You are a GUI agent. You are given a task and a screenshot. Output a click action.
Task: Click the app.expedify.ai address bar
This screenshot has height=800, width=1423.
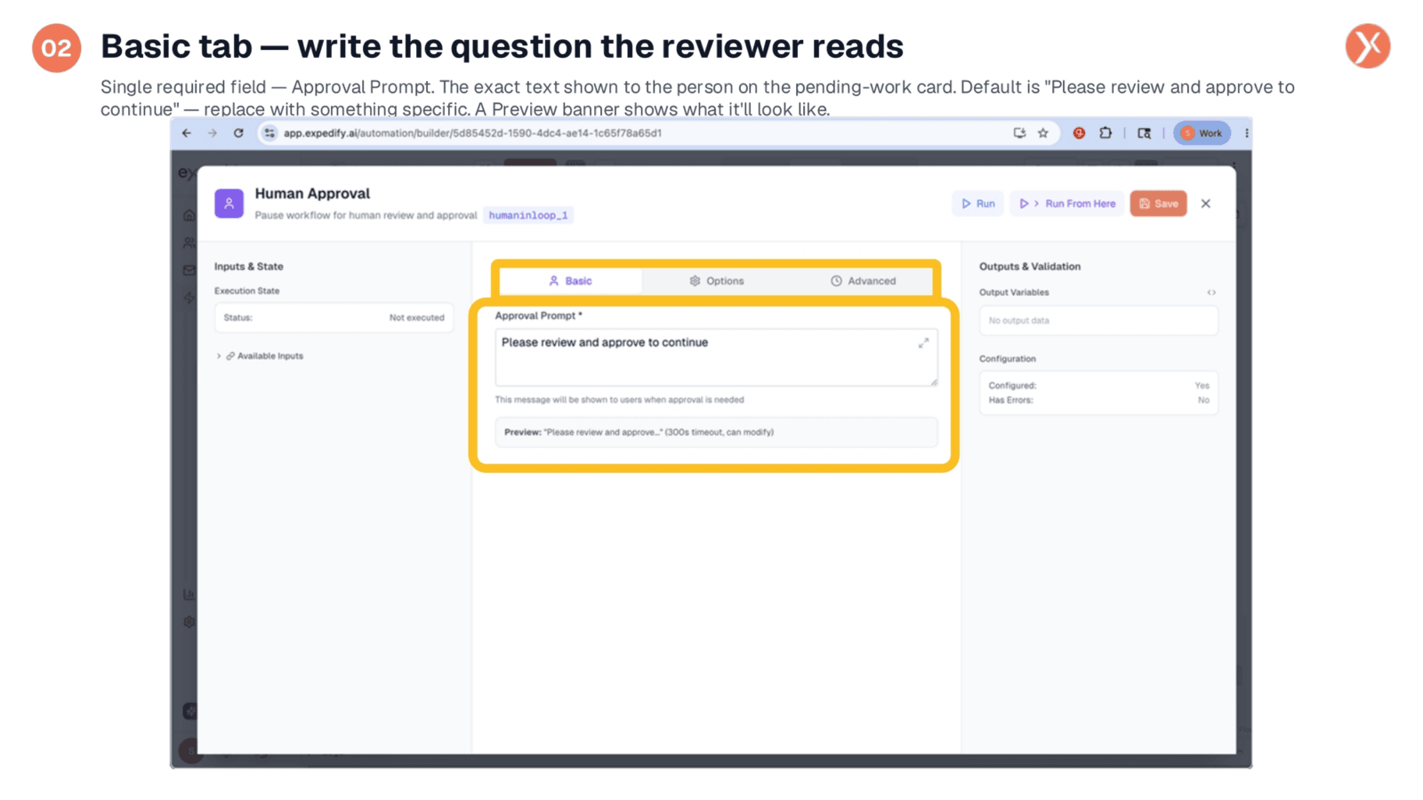(640, 133)
